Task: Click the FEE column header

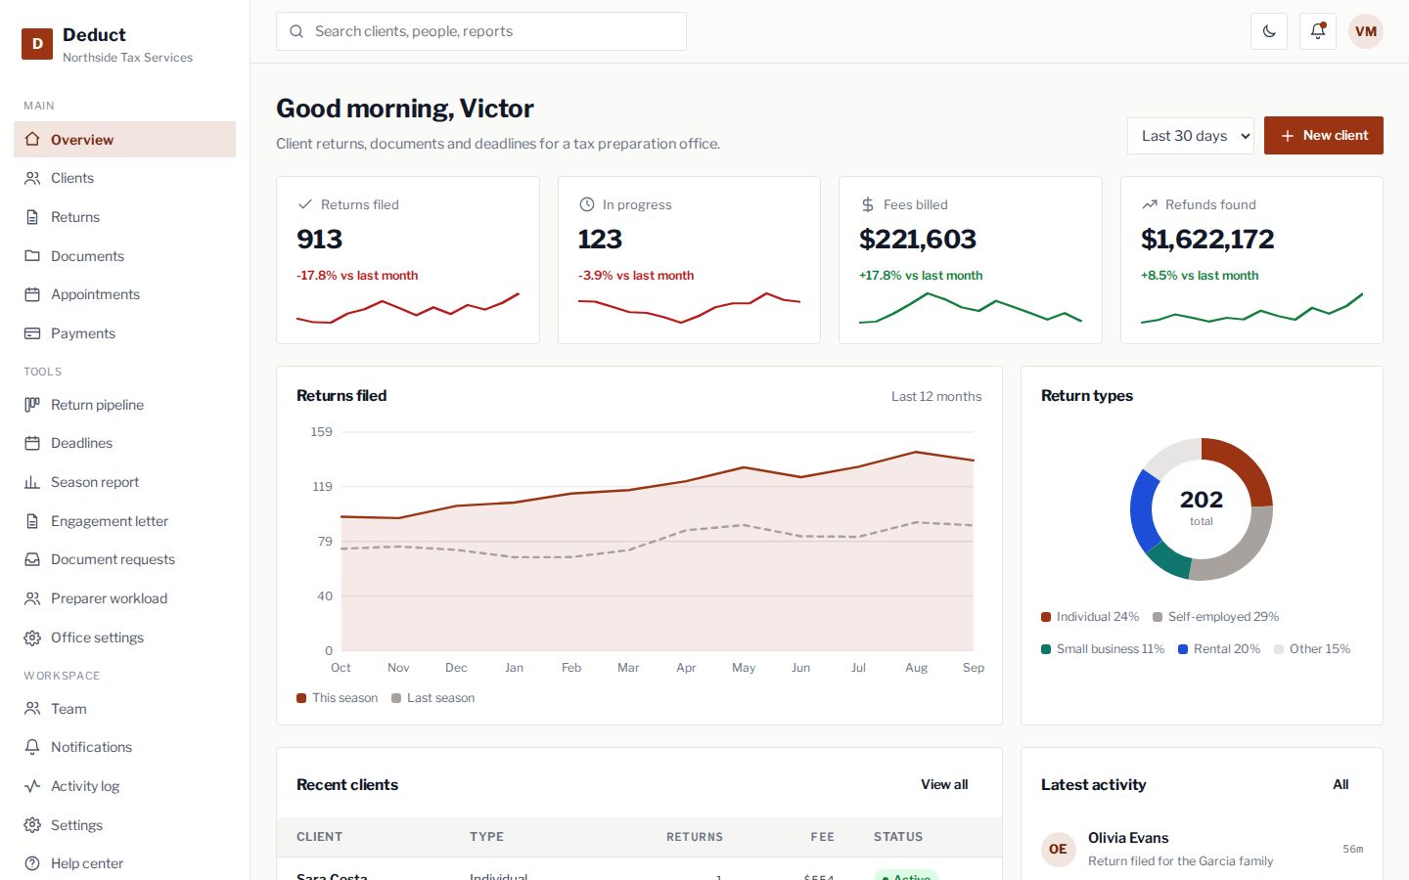Action: (823, 837)
